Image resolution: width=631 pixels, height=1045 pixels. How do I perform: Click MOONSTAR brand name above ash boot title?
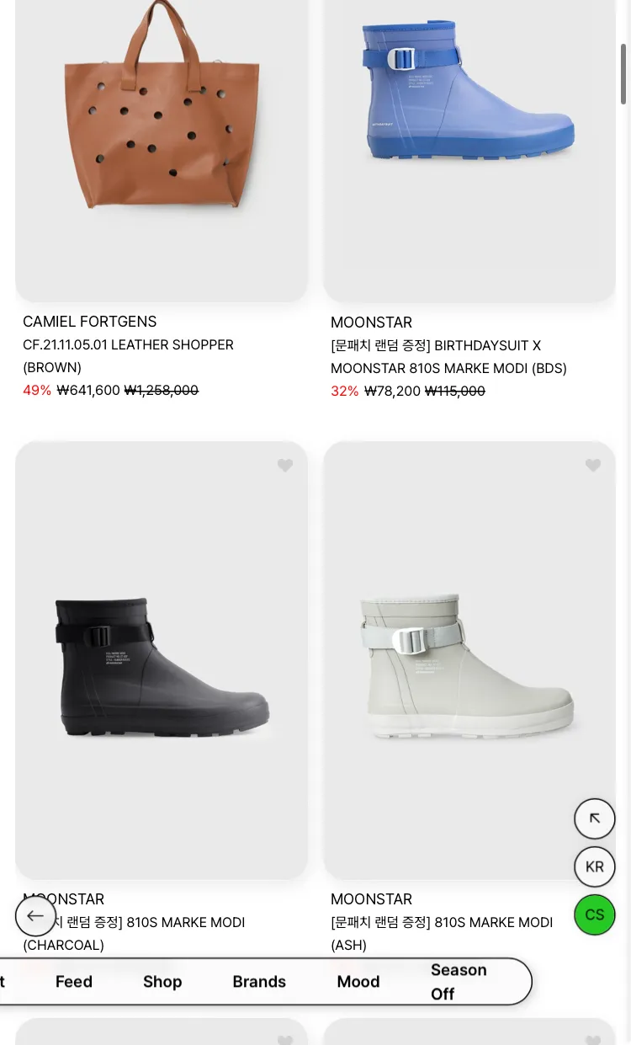click(371, 899)
